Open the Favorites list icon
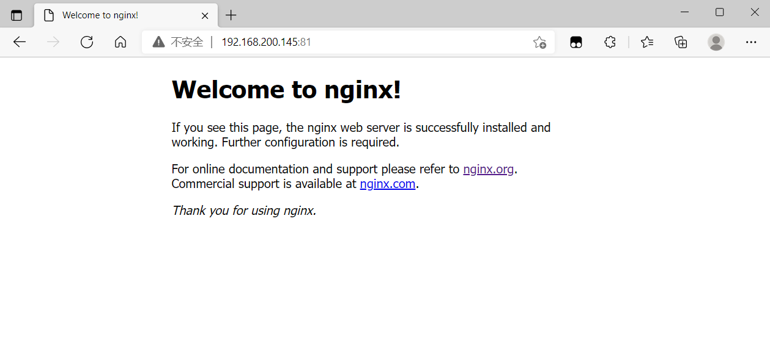Image resolution: width=770 pixels, height=340 pixels. [x=647, y=42]
